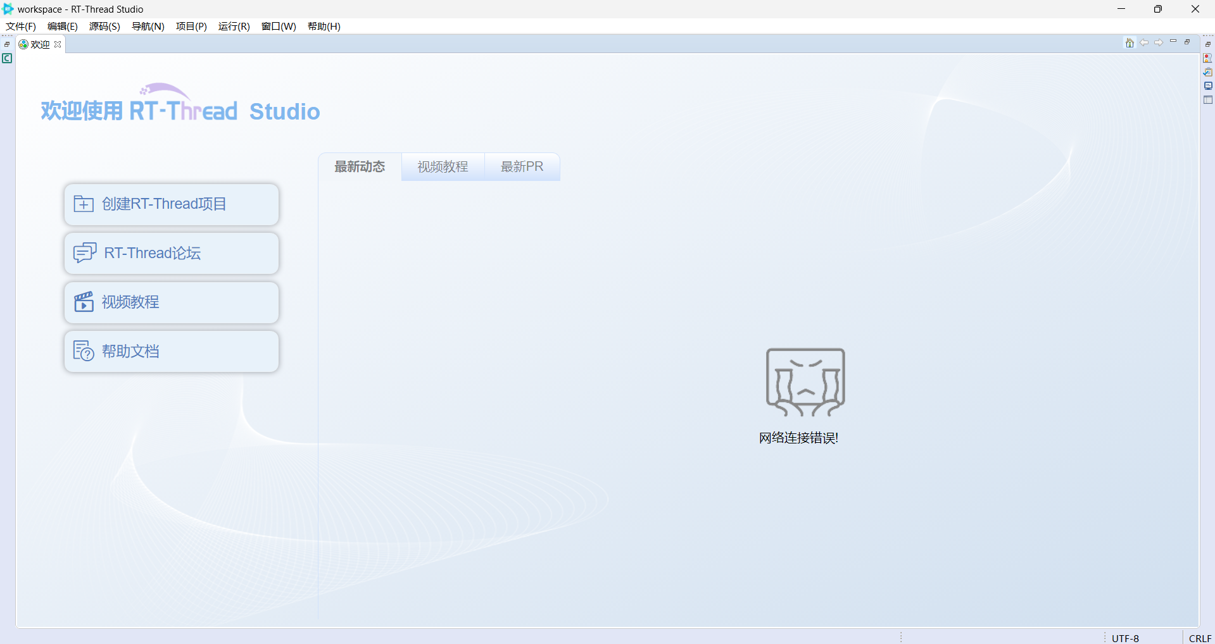Open 帮助文档 help docs label
Image resolution: width=1215 pixels, height=644 pixels.
point(130,351)
